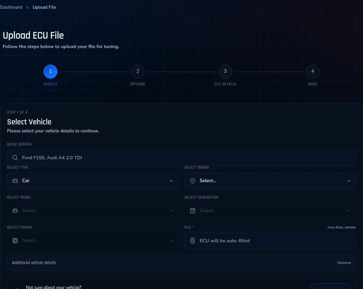
Task: Click the chip icon in Select Engine
Action: 15,241
